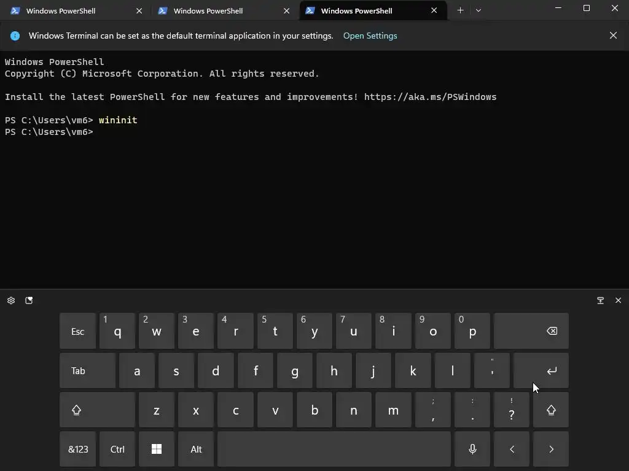Tap the backspace key

click(531, 331)
